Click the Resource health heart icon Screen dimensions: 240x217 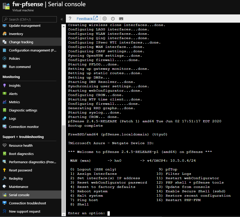(x=4, y=145)
